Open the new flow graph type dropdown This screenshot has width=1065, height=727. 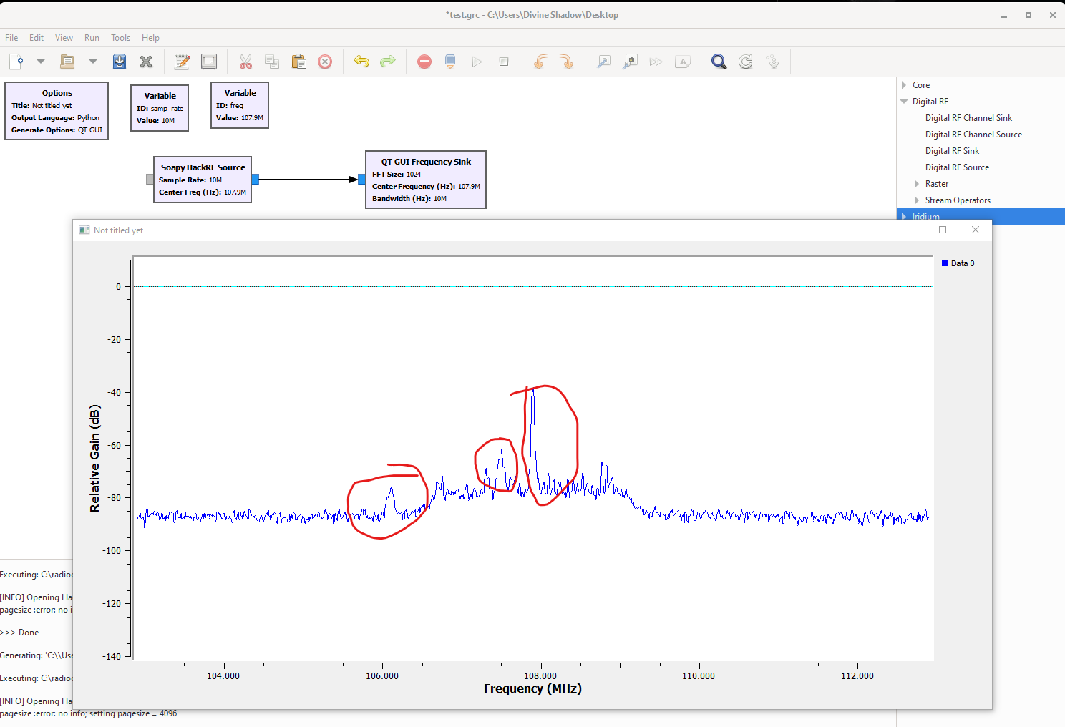[x=41, y=62]
